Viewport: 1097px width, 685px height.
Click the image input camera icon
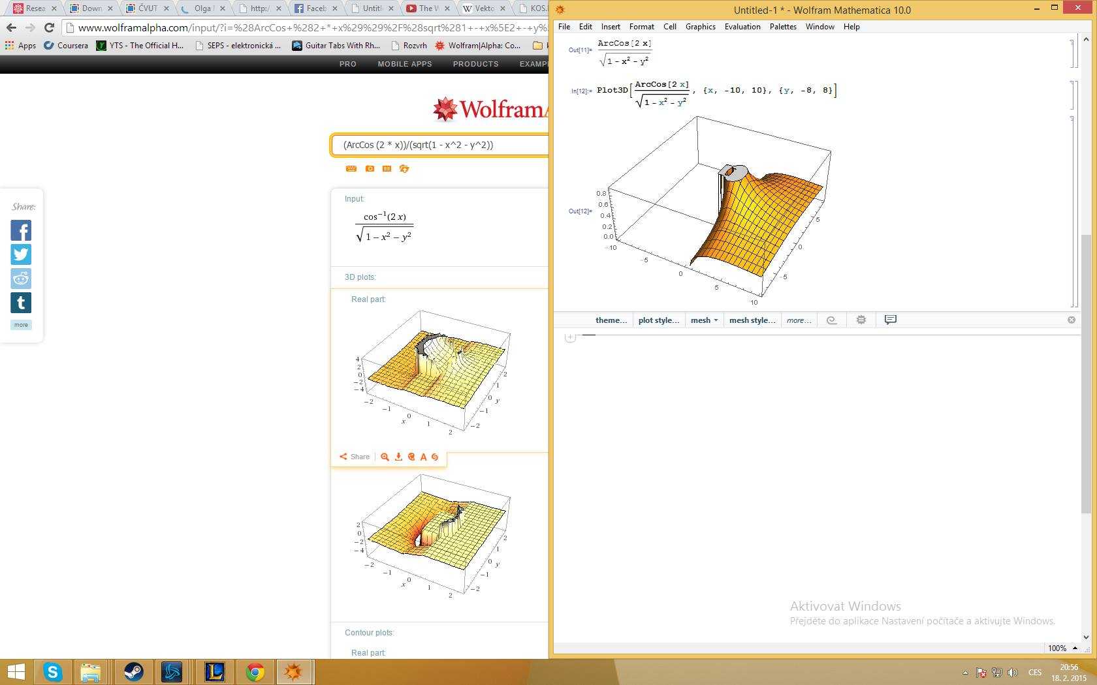coord(370,169)
